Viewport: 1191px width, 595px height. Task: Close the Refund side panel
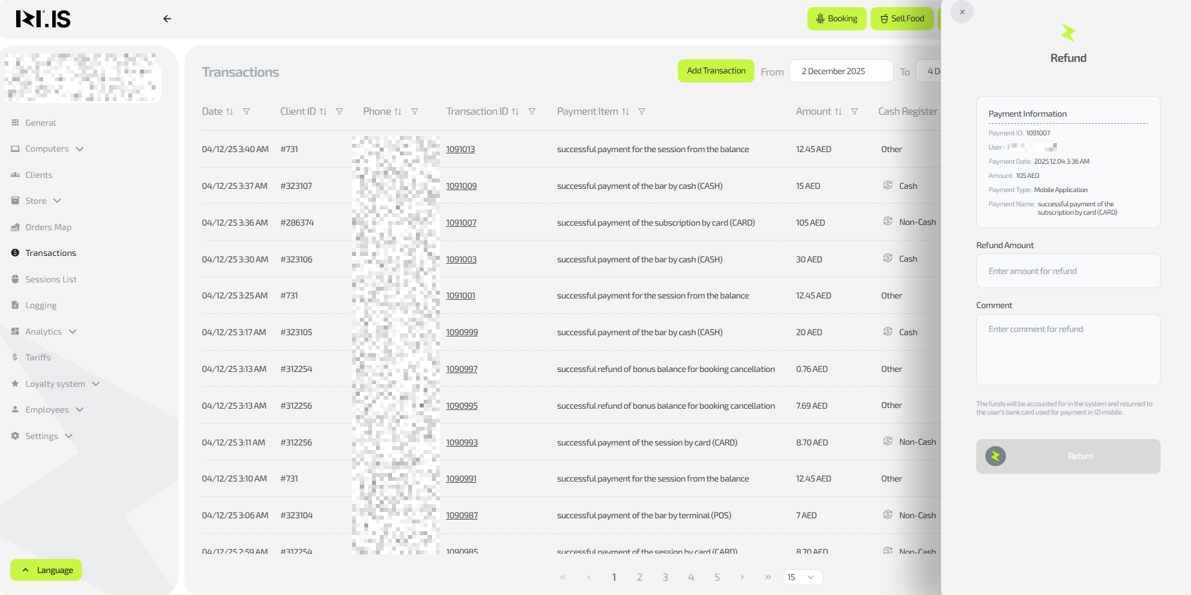click(962, 12)
